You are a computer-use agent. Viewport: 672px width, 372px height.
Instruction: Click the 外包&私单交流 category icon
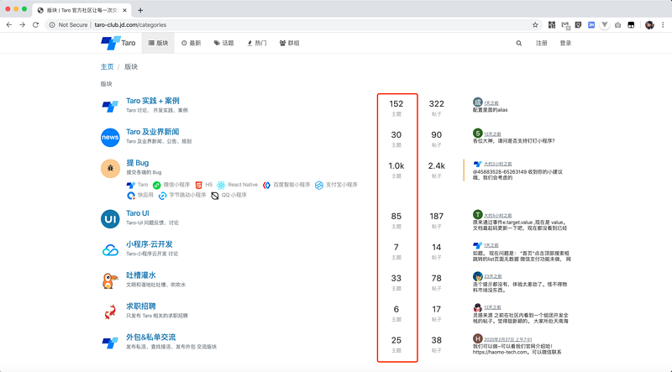pyautogui.click(x=110, y=343)
